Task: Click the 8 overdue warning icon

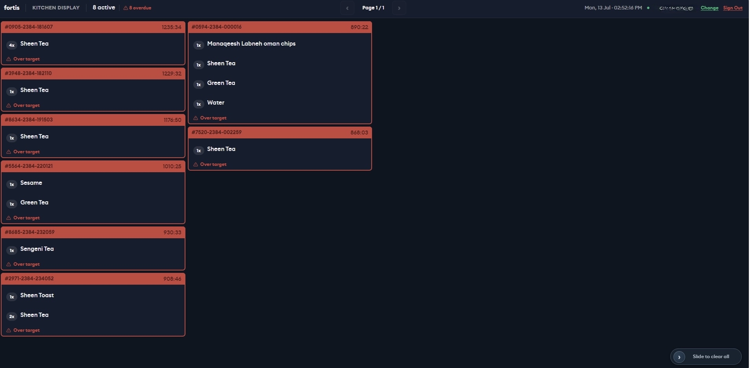Action: tap(126, 8)
